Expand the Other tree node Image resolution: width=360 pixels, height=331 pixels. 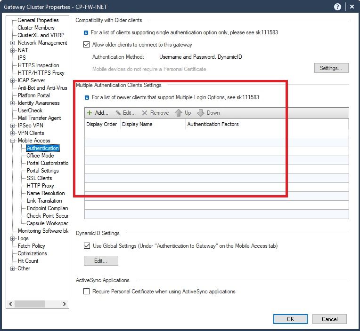click(x=12, y=268)
